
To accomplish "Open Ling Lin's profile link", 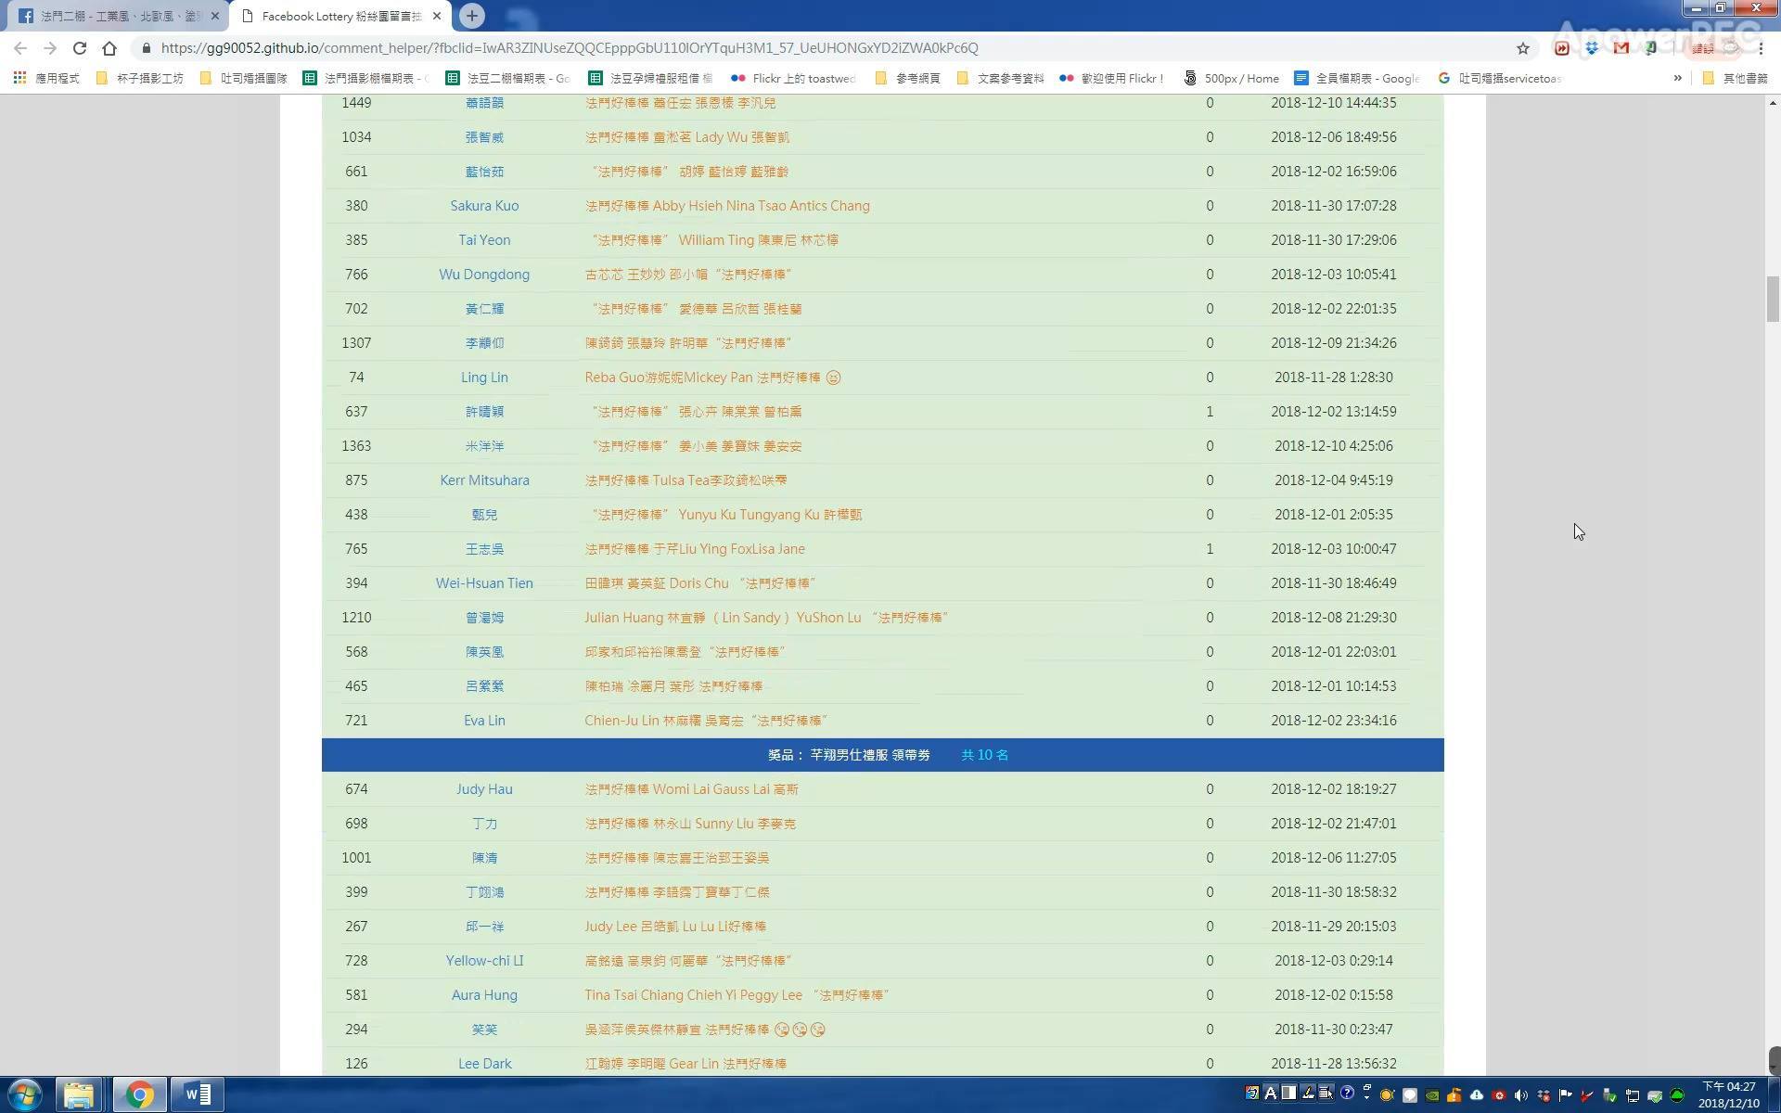I will coord(484,377).
